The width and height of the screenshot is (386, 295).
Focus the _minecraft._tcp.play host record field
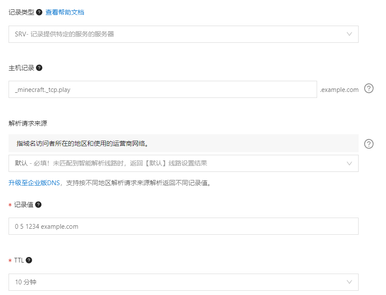(x=163, y=89)
